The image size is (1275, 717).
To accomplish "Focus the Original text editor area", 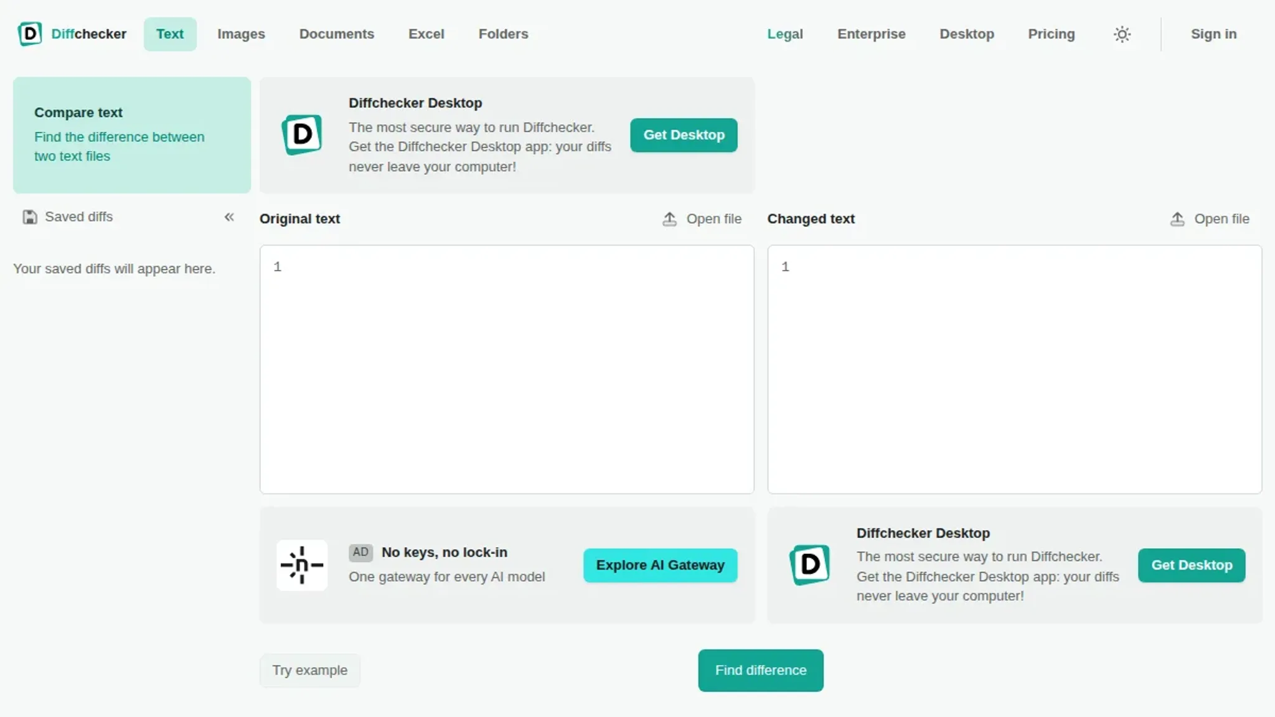I will click(x=507, y=369).
